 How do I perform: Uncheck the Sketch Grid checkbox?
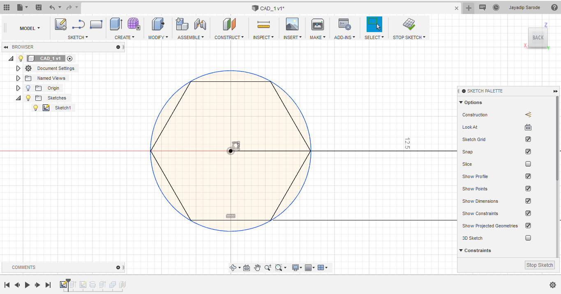click(x=528, y=139)
